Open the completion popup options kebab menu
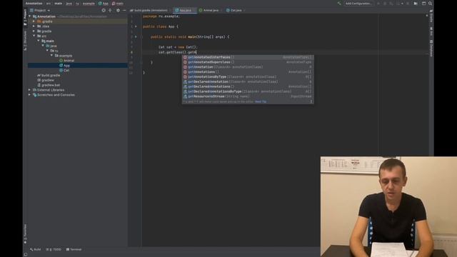 (x=311, y=101)
